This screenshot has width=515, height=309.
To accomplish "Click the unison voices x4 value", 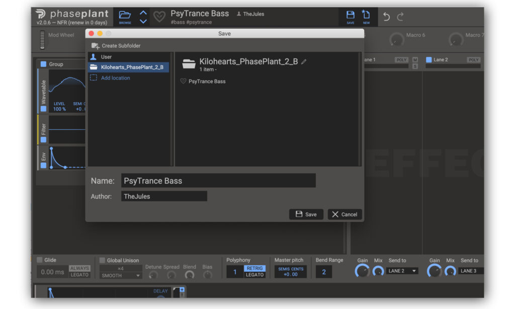I will [121, 268].
